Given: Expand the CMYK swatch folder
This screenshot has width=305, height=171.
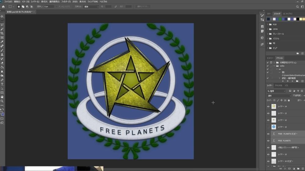Looking at the screenshot, I should tap(268, 29).
